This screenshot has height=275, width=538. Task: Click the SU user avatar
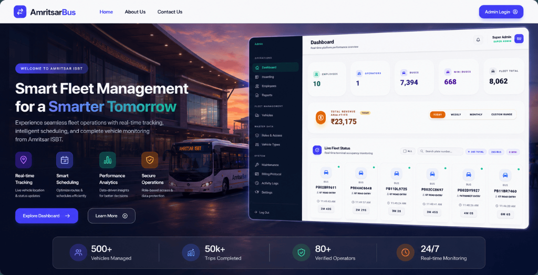tap(519, 39)
